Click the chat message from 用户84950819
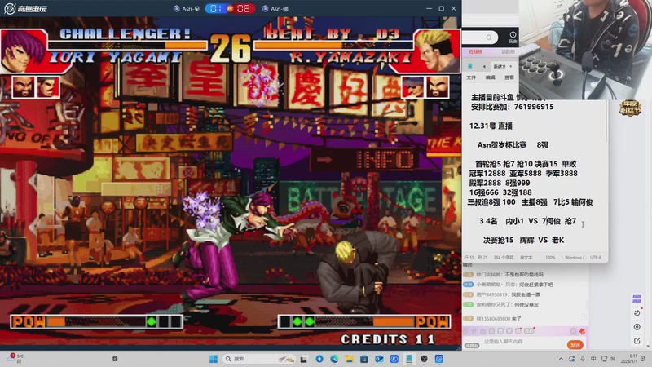Screen dimensions: 652x367 click(x=502, y=294)
